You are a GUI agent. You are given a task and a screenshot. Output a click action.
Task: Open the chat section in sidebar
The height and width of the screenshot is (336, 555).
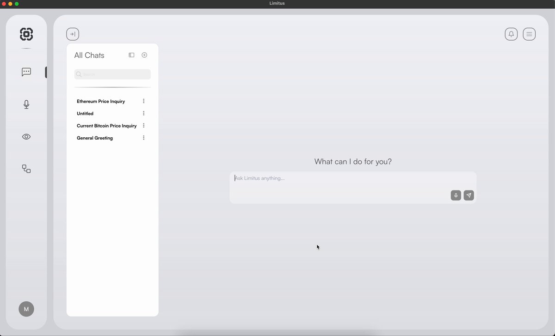pyautogui.click(x=26, y=72)
